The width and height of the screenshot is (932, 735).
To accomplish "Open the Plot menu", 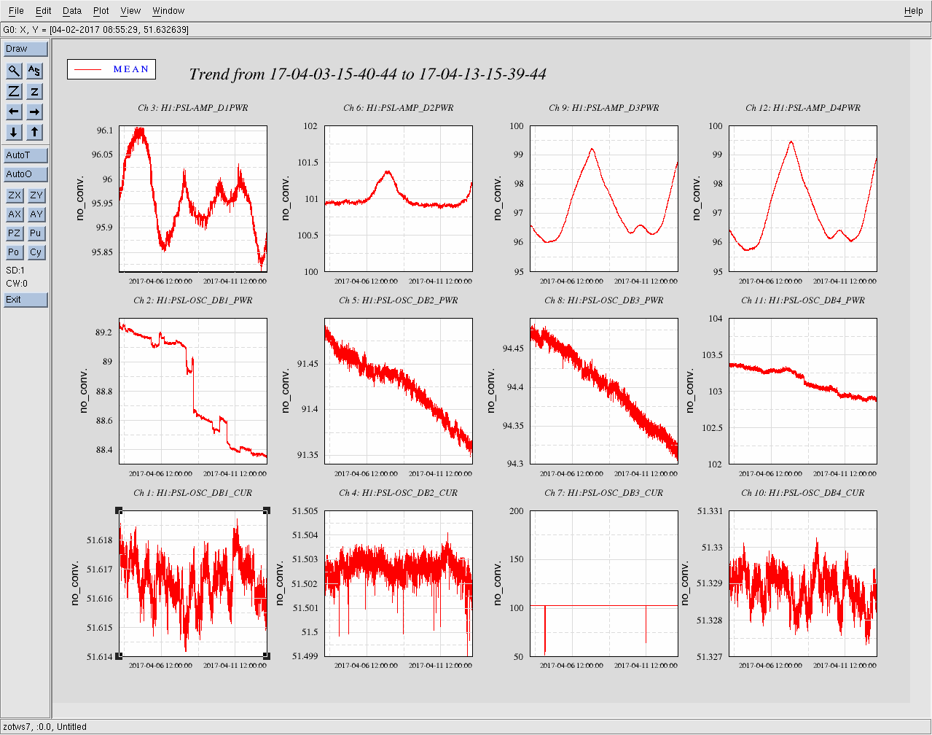I will [x=101, y=11].
